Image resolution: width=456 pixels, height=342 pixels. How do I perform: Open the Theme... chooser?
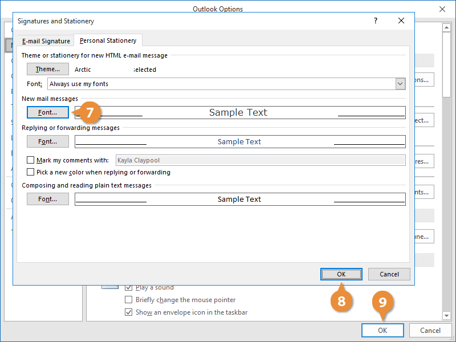pos(48,70)
